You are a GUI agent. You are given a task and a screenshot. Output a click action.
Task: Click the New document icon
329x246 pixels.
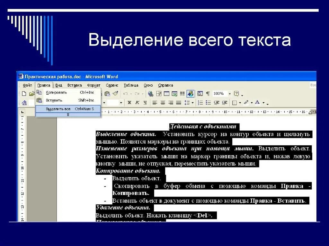[x=24, y=94]
